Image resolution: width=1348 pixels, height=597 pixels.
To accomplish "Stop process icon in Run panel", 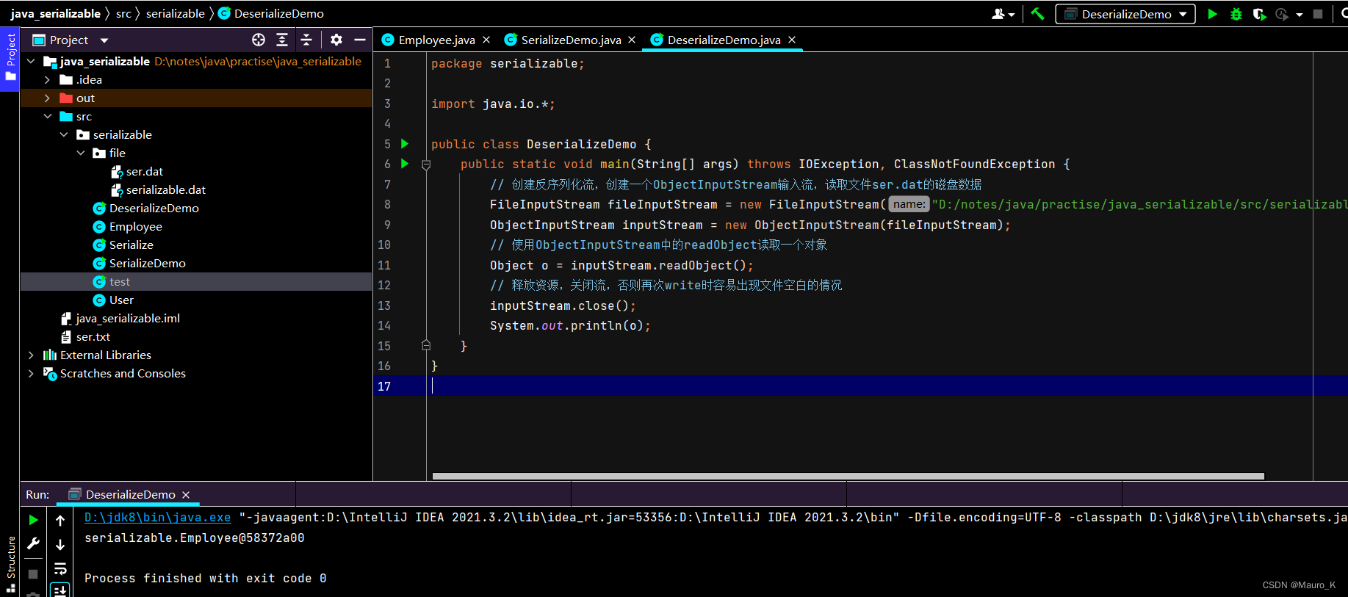I will coord(33,574).
